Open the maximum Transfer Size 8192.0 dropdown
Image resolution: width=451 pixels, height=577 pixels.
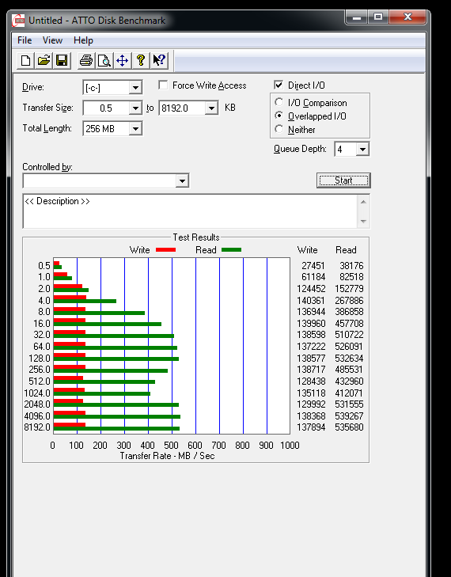tap(211, 108)
